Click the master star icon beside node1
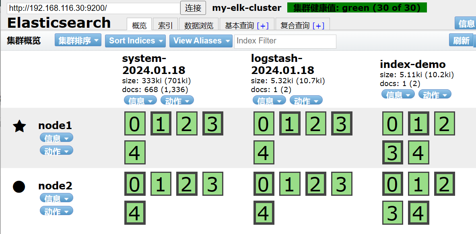The width and height of the screenshot is (476, 234). coord(19,126)
